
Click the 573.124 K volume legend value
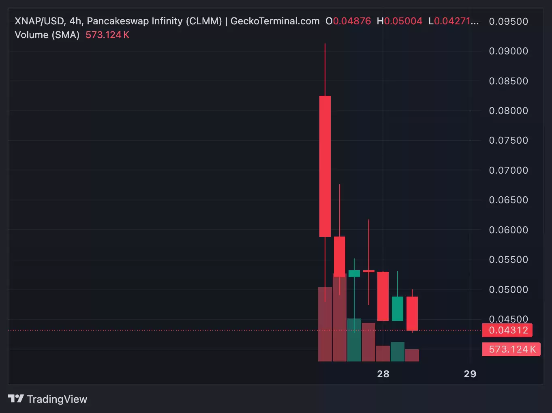point(107,35)
